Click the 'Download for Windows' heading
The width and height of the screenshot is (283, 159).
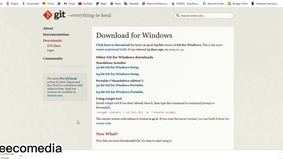pyautogui.click(x=134, y=35)
